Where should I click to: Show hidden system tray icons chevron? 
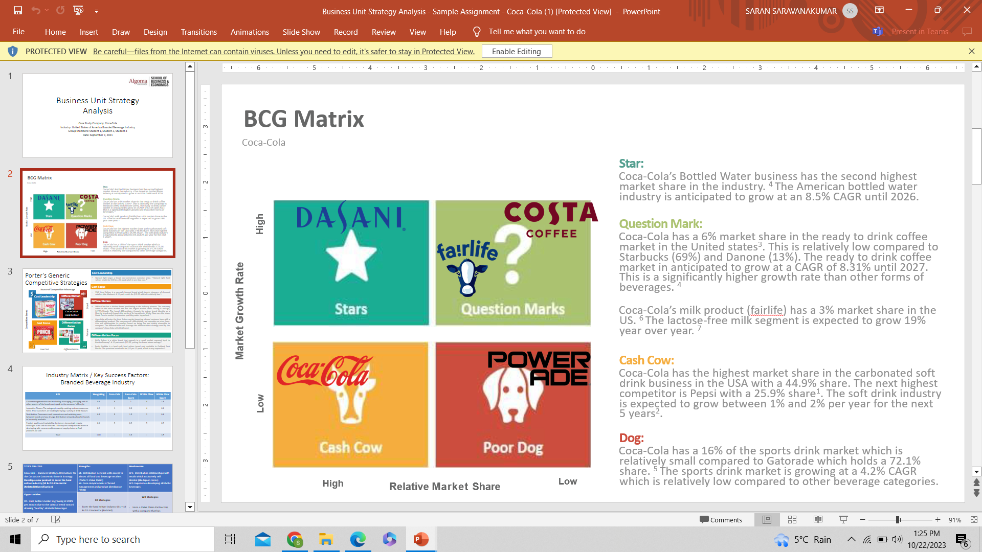coord(851,539)
